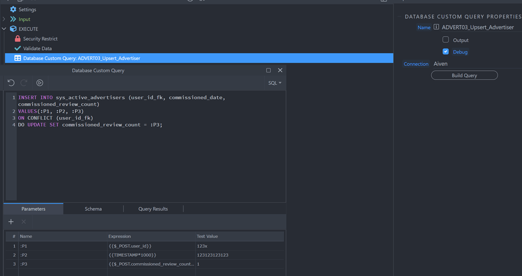Click the redo arrow in query editor
522x276 pixels.
point(24,83)
